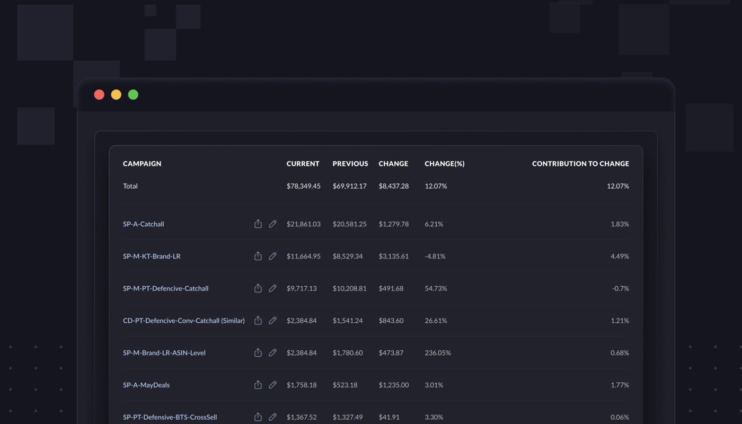This screenshot has height=424, width=742.
Task: Edit the SP-A-MayDeals campaign
Action: click(272, 385)
